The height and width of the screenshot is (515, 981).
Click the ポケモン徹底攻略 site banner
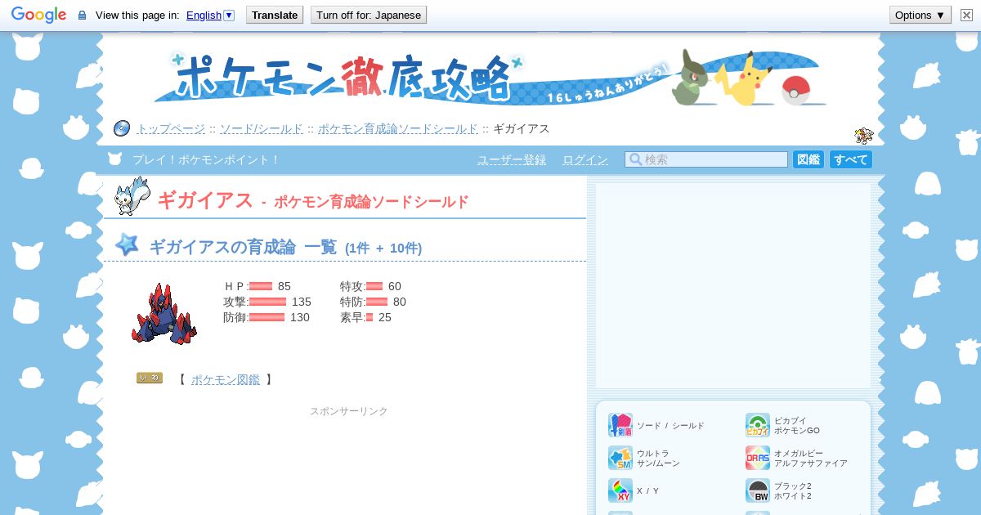(x=489, y=79)
